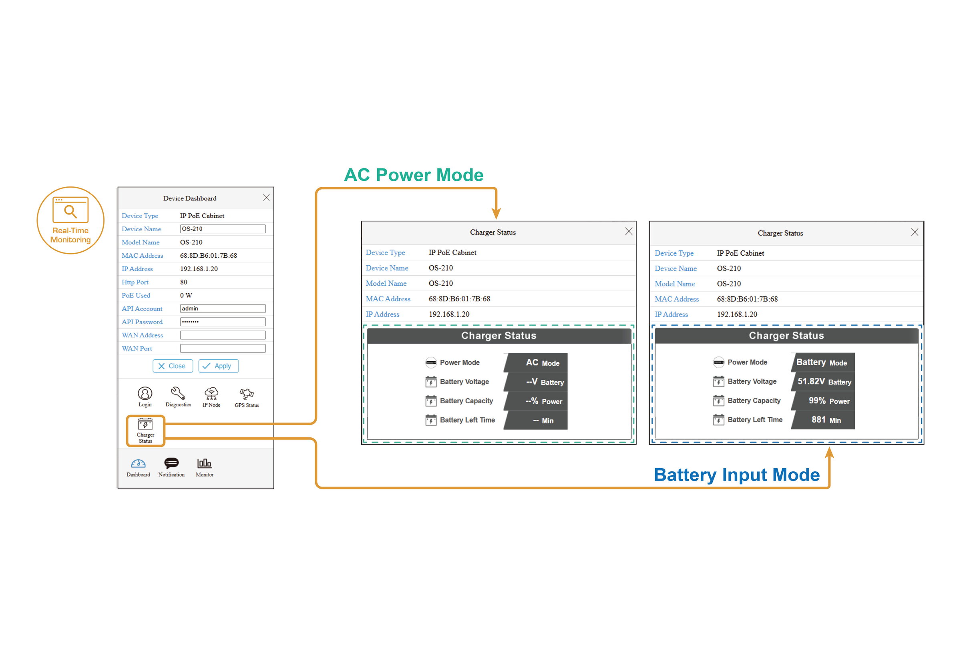
Task: Click the Battery Capacity icon in AC window
Action: click(x=431, y=401)
